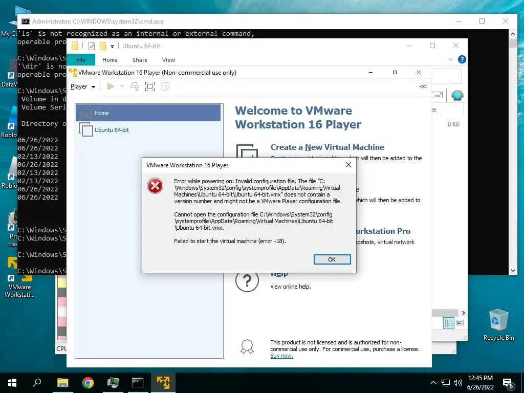Select Home in VMware library list
Viewport: 524px width, 393px height.
click(x=148, y=113)
